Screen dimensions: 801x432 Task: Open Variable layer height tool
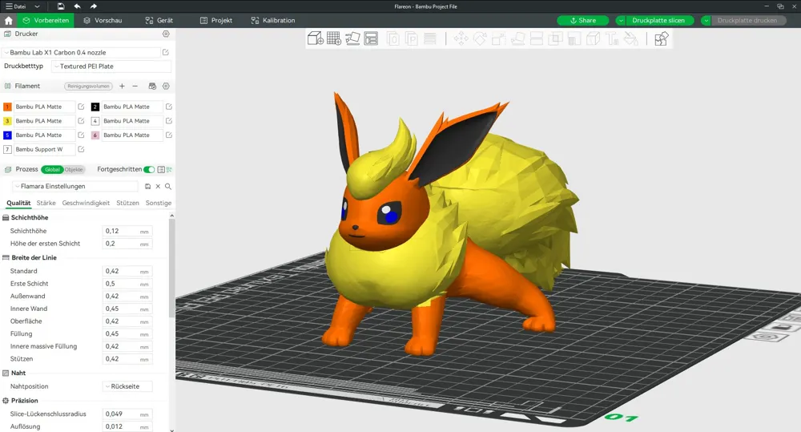click(x=430, y=38)
